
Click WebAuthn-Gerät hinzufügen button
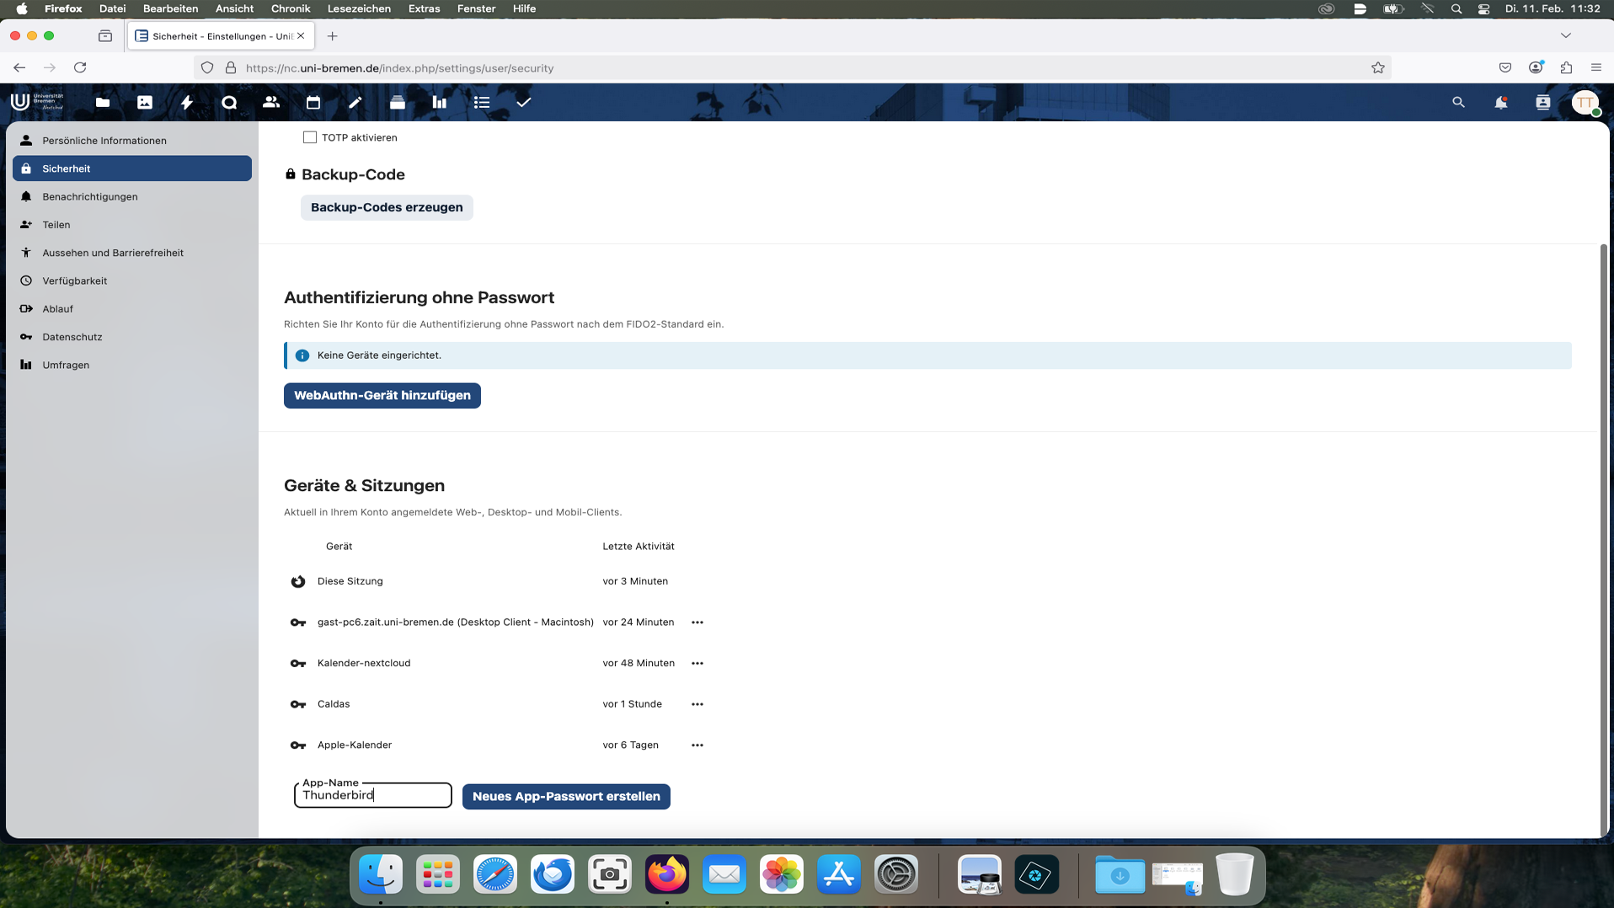[x=382, y=396]
